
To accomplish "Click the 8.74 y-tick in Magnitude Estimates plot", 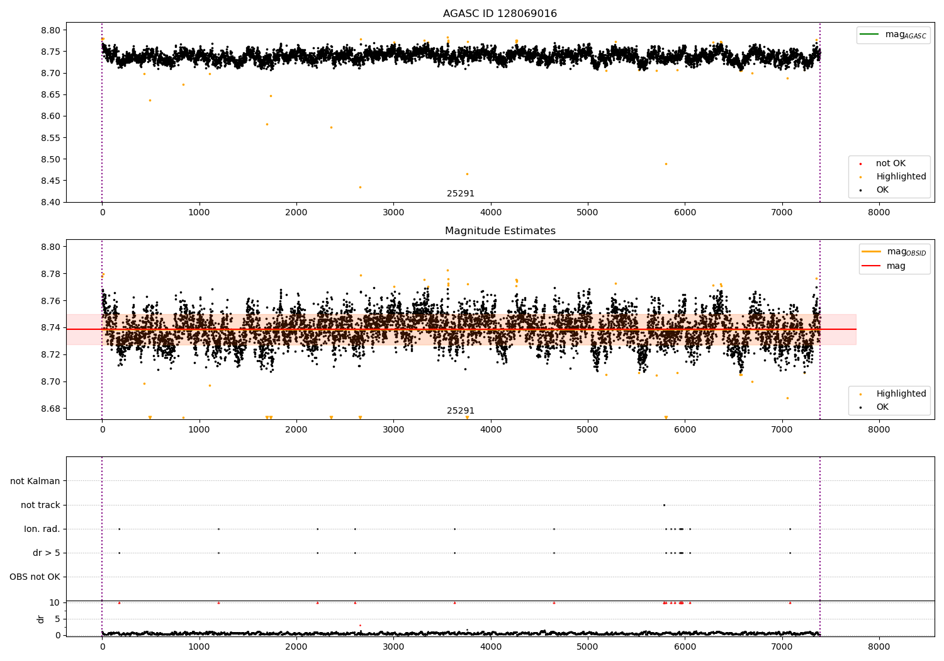I will tap(51, 328).
